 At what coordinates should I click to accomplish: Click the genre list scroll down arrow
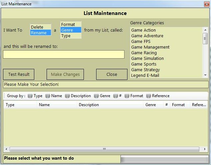tap(205, 76)
